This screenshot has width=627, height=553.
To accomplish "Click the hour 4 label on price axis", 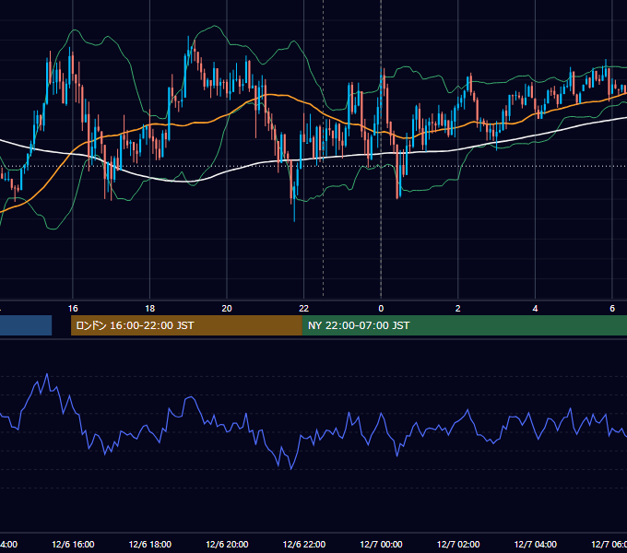I will click(535, 309).
